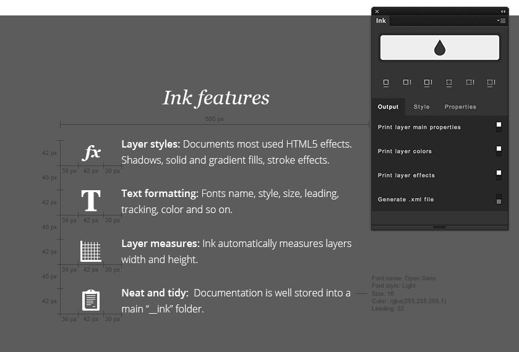The image size is (519, 352).
Task: Collapse the Ink panel with double arrows
Action: (x=503, y=11)
